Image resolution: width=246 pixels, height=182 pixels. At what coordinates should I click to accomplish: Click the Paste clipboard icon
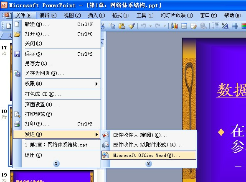[x=122, y=26]
